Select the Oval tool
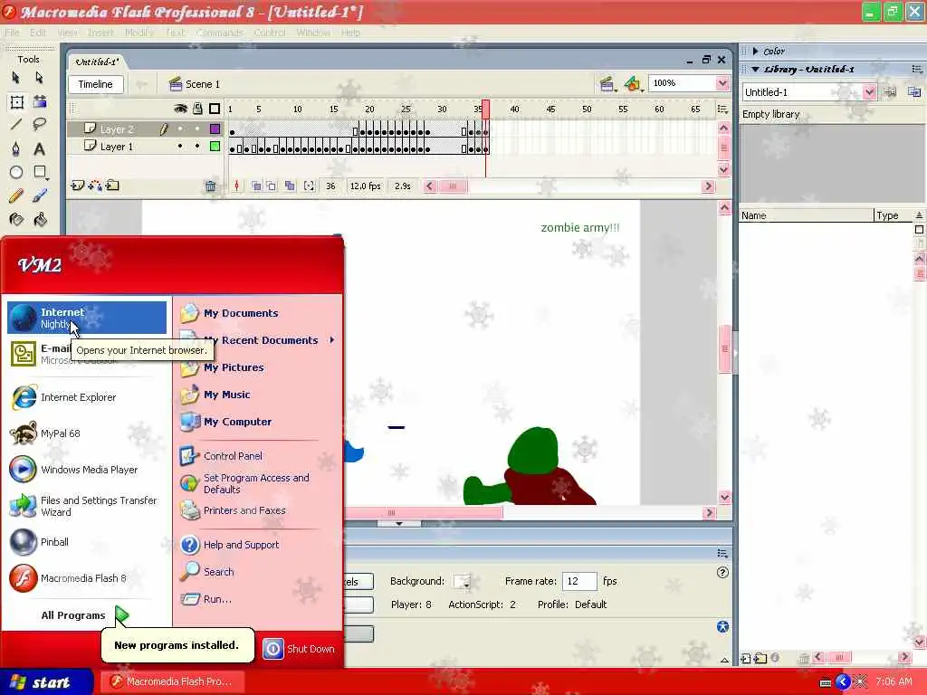The height and width of the screenshot is (695, 927). click(16, 172)
